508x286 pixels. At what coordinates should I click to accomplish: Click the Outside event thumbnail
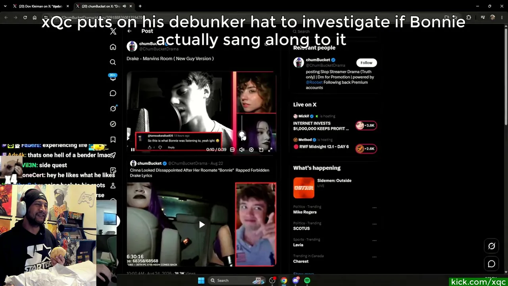(x=304, y=187)
